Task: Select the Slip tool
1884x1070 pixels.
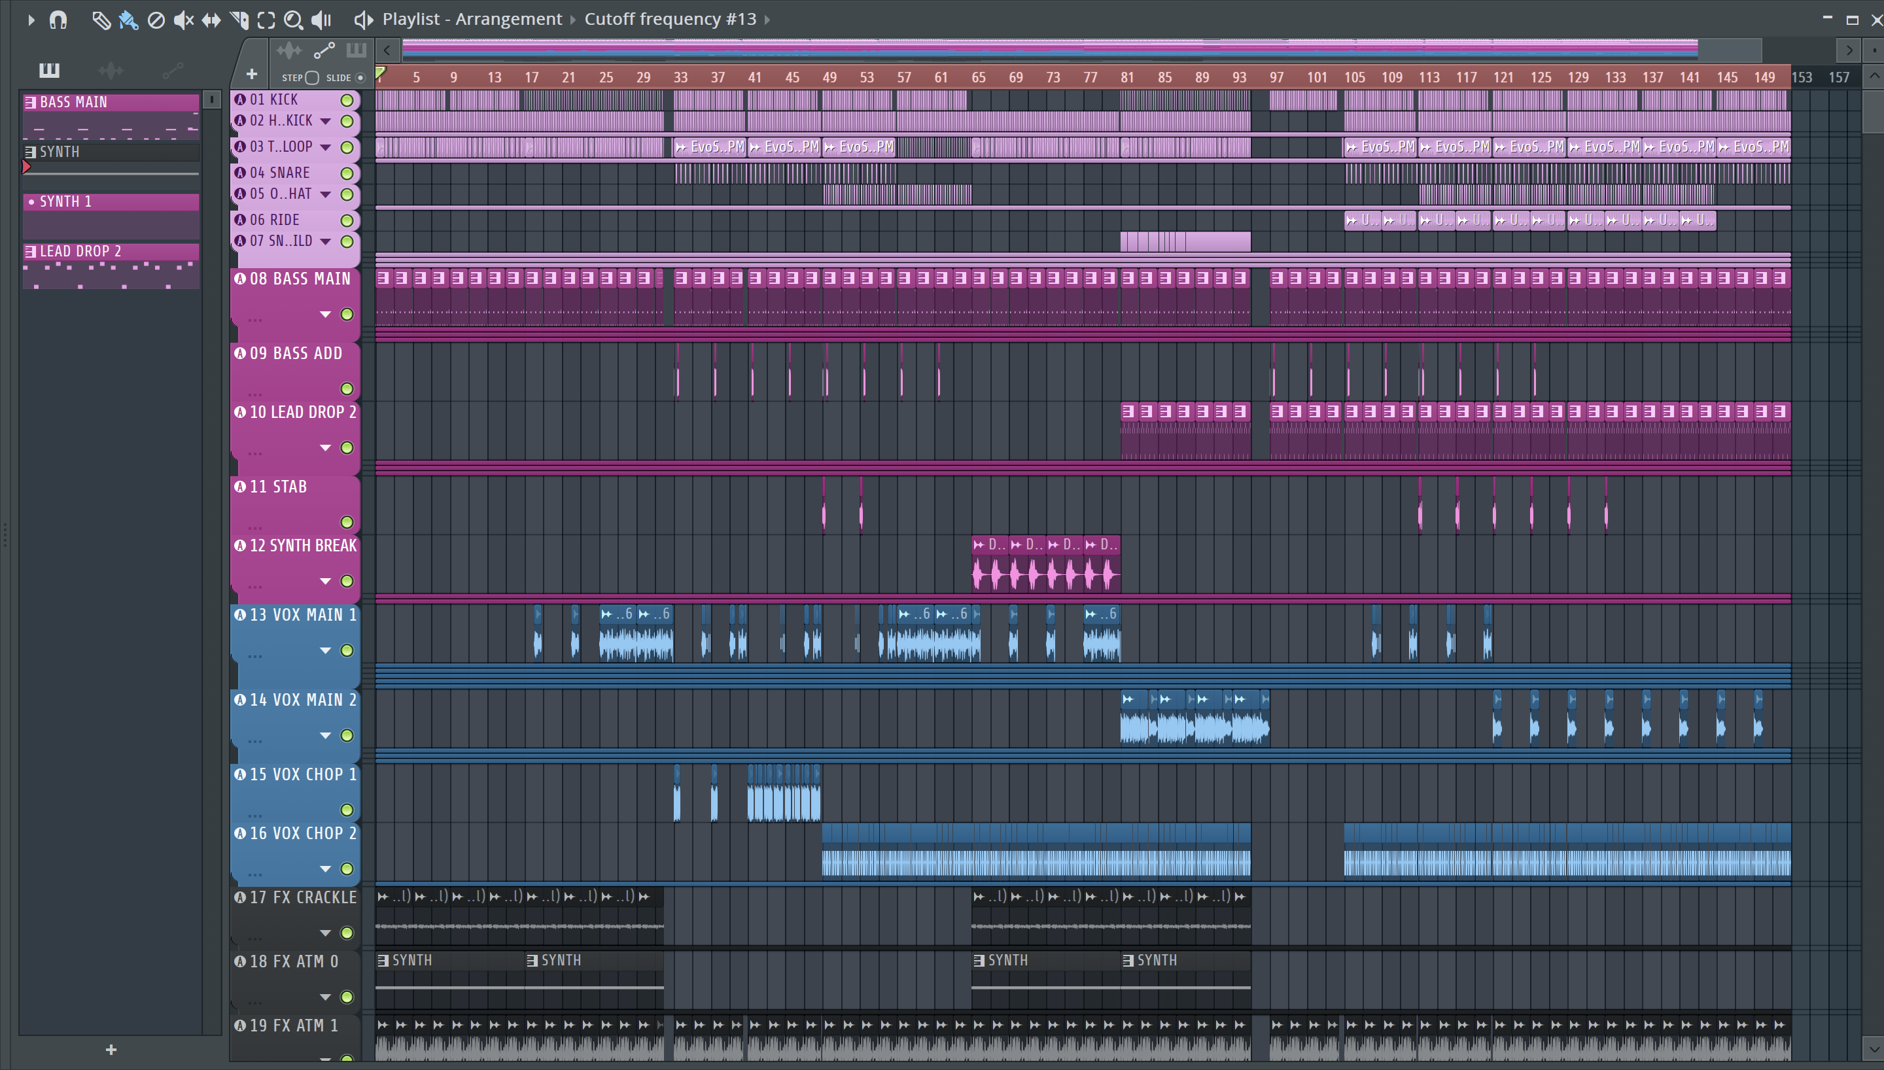Action: (x=211, y=20)
